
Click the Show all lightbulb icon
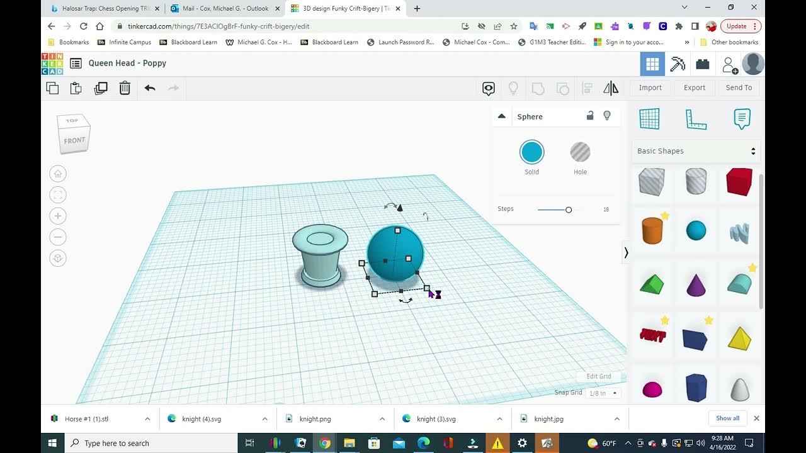pos(513,88)
